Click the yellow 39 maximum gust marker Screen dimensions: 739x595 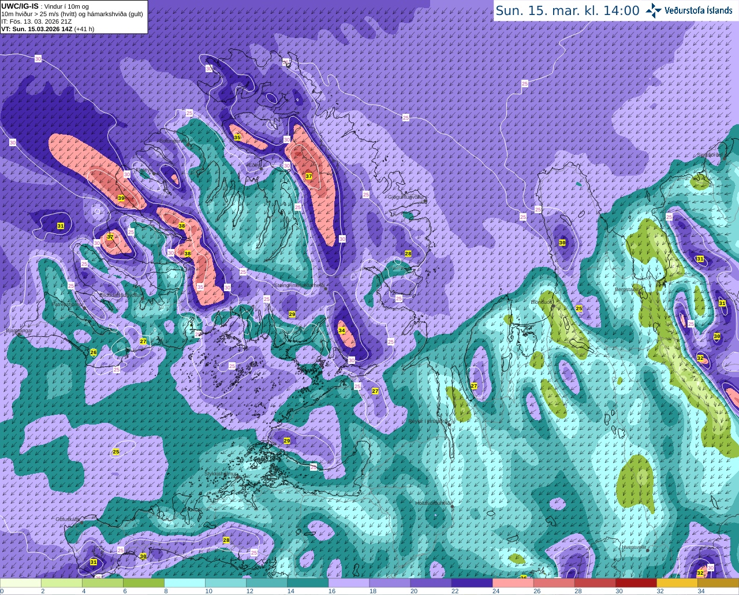click(121, 198)
